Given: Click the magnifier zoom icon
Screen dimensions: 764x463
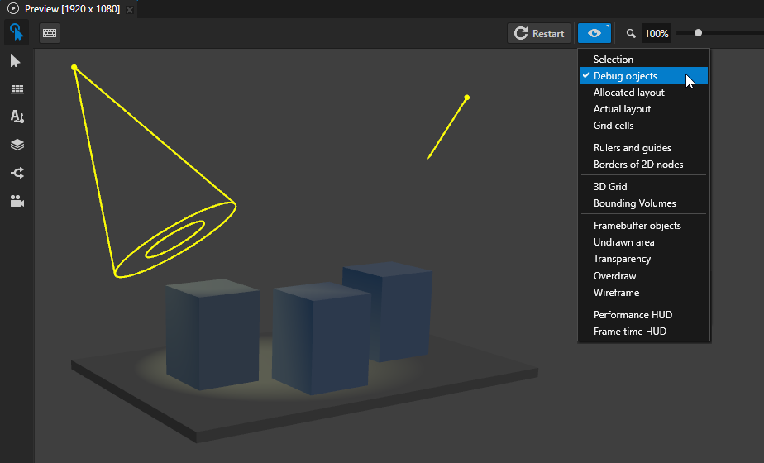Looking at the screenshot, I should (x=631, y=34).
